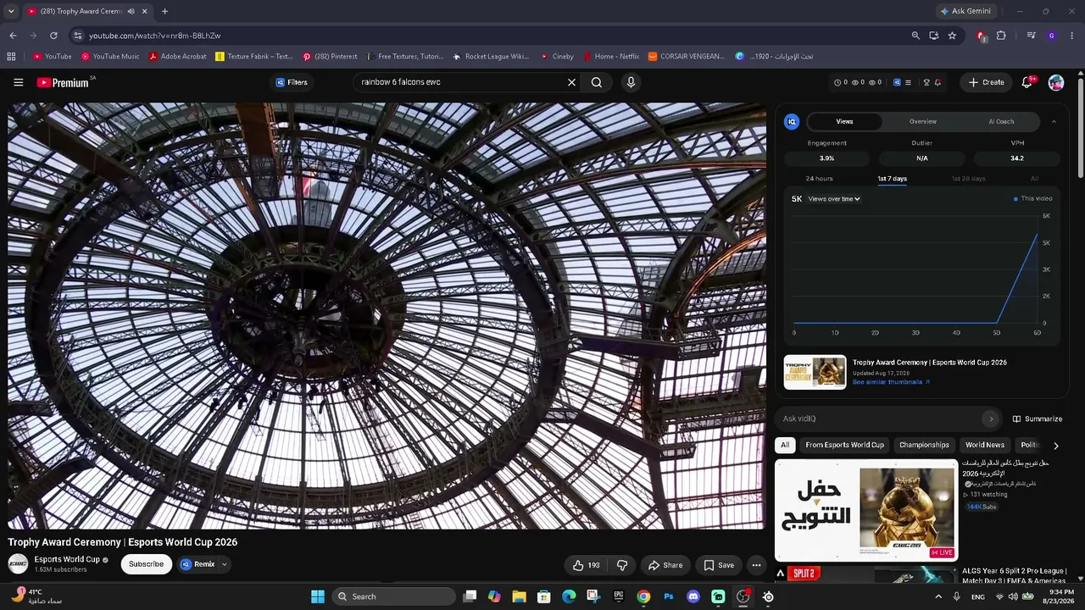1085x610 pixels.
Task: Select the Views tab in vidIQ
Action: tap(844, 121)
